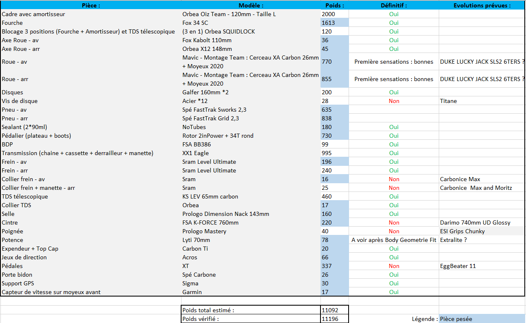Click the weight value 2000
Viewport: 526px width, 323px height.
(335, 14)
